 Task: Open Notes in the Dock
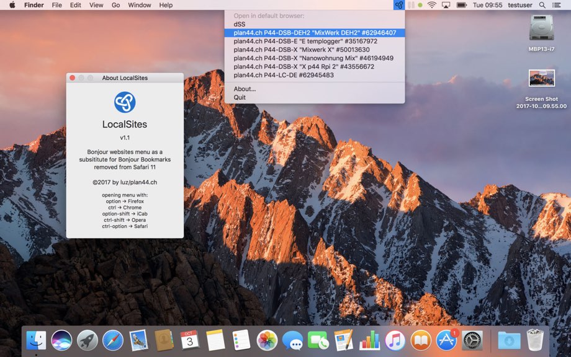[x=215, y=340]
